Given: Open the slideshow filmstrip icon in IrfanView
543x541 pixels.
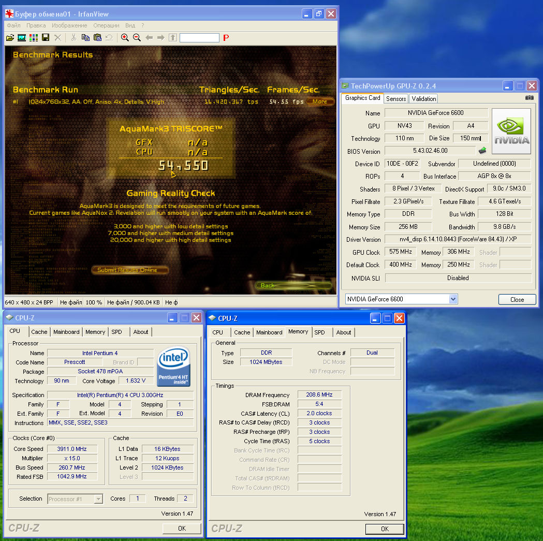Looking at the screenshot, I should (22, 38).
